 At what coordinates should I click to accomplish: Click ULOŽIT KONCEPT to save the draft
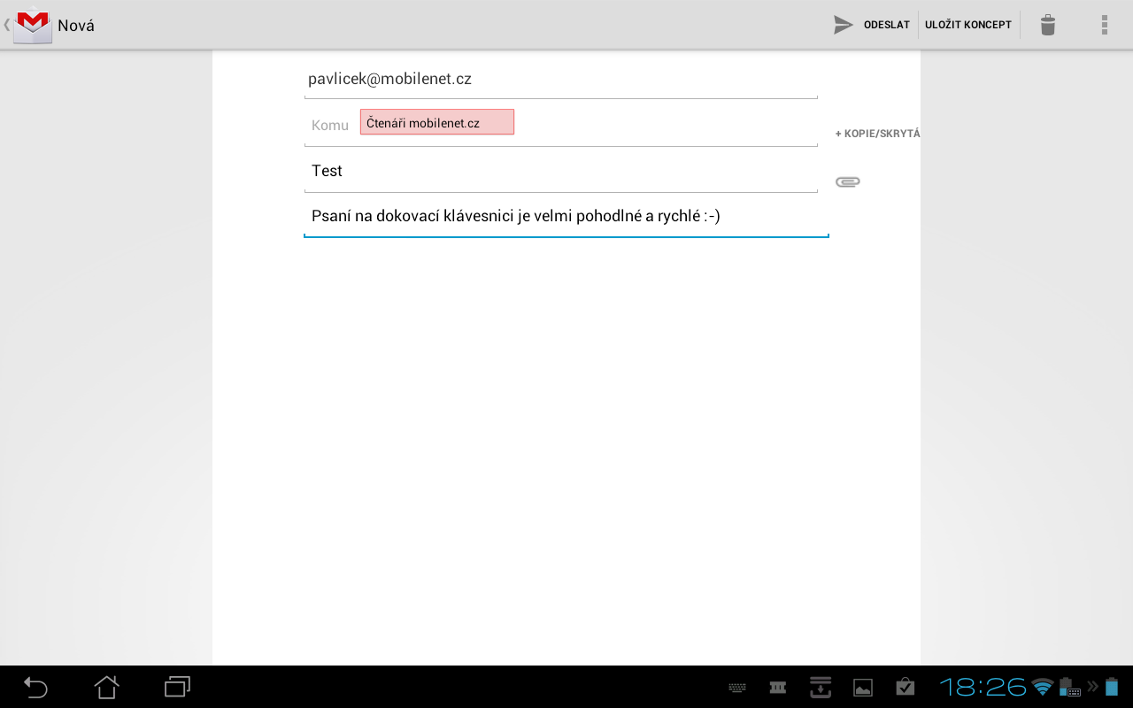pos(968,24)
